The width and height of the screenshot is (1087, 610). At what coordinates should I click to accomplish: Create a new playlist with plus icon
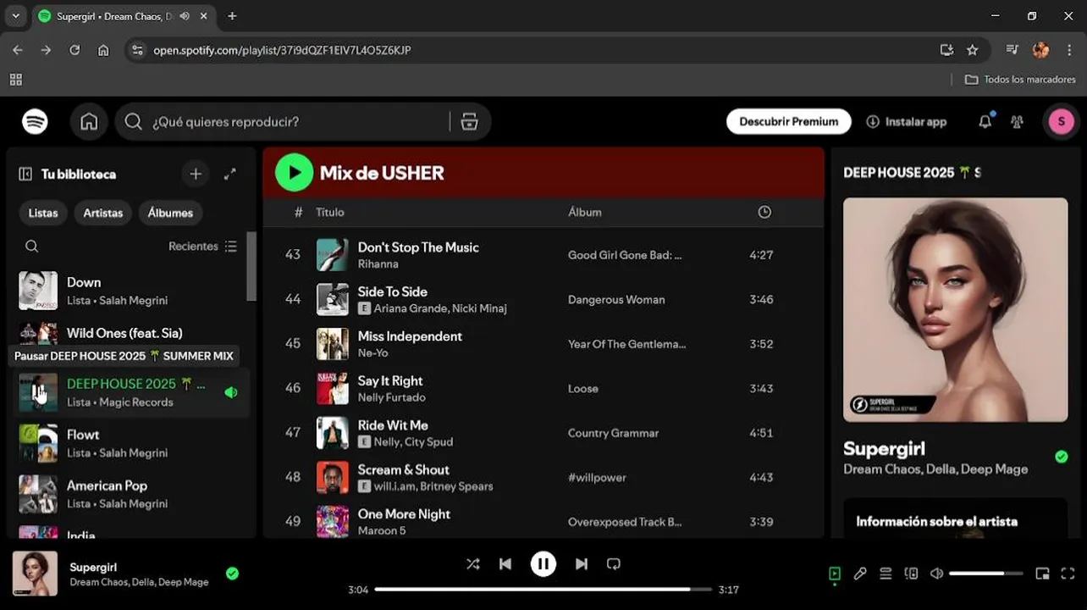pos(196,174)
